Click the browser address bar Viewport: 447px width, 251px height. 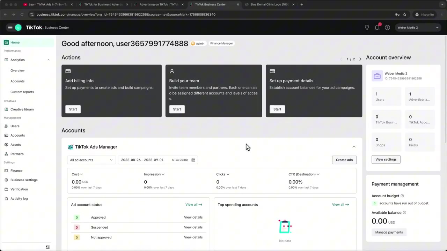pos(210,15)
